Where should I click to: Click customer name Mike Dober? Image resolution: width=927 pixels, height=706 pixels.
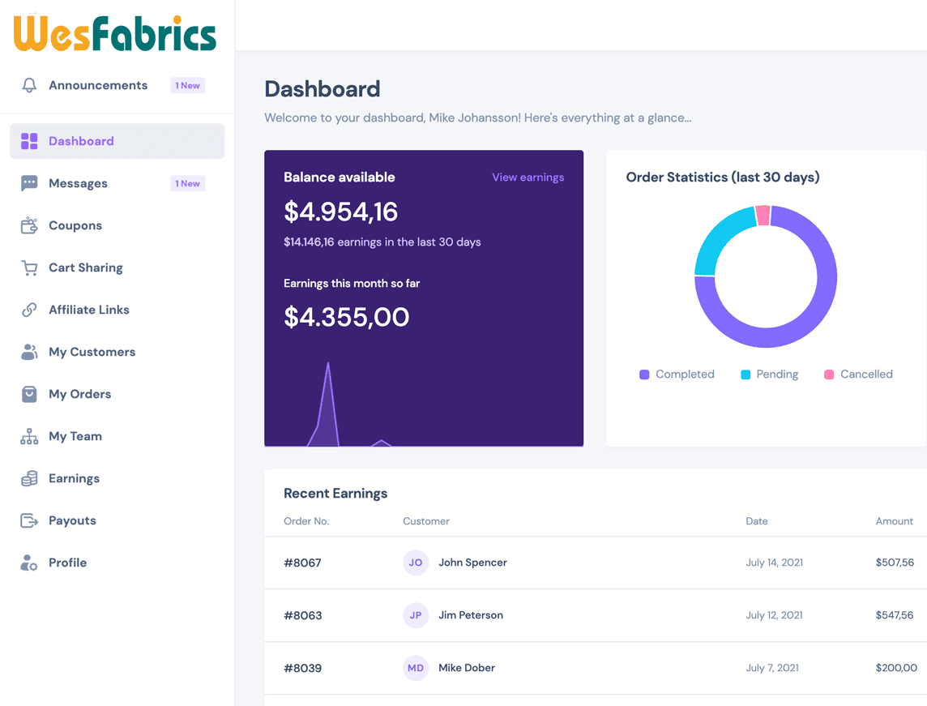click(x=467, y=668)
